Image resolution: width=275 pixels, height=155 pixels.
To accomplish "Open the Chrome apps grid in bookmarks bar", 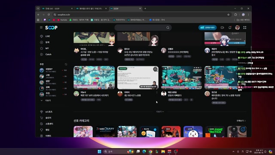I will tap(38, 20).
